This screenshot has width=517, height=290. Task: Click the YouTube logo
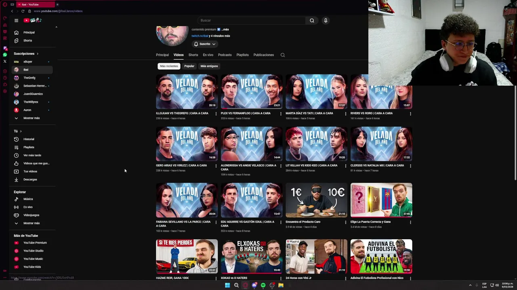pyautogui.click(x=32, y=20)
